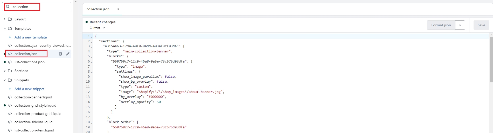
Task: Collapse the Templates folder
Action: [x=5, y=28]
